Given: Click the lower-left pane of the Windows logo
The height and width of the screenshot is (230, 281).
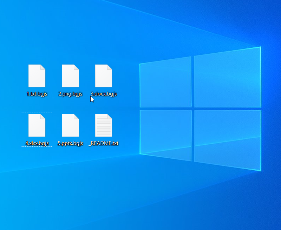Looking at the screenshot, I should point(165,134).
